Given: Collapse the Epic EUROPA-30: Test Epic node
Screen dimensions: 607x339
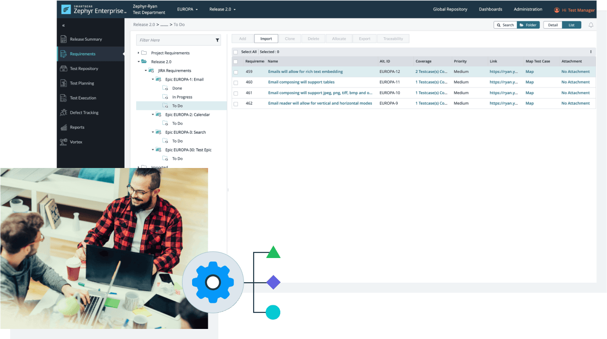Looking at the screenshot, I should click(152, 150).
